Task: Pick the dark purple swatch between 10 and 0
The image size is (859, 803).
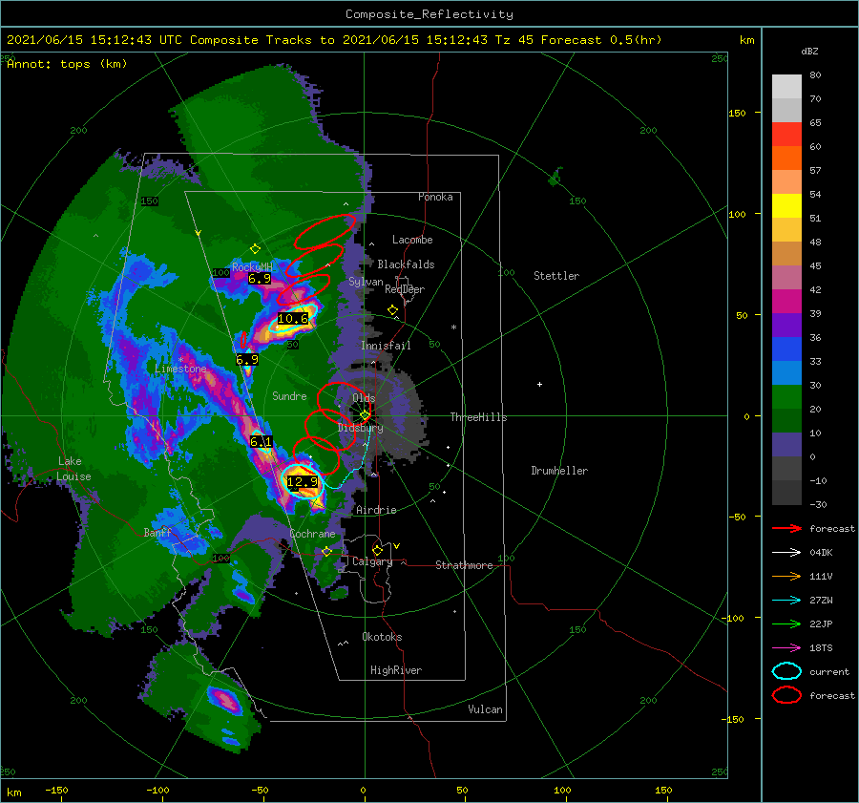Action: (x=786, y=445)
